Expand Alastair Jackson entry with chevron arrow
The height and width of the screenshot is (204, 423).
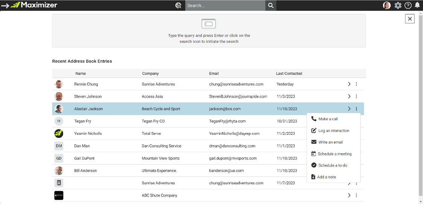click(x=349, y=109)
